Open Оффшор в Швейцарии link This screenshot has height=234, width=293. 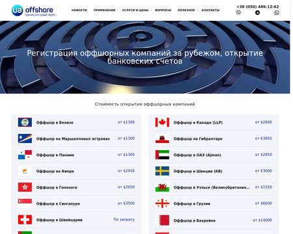pyautogui.click(x=59, y=220)
